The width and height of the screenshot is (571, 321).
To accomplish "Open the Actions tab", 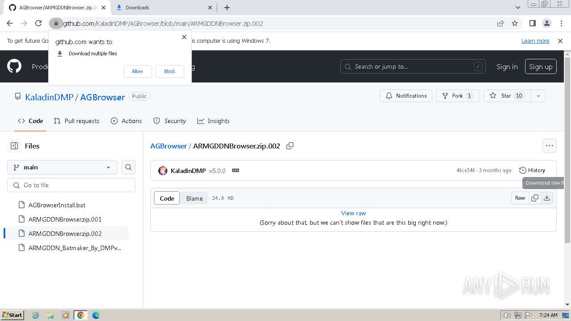I will [x=126, y=121].
